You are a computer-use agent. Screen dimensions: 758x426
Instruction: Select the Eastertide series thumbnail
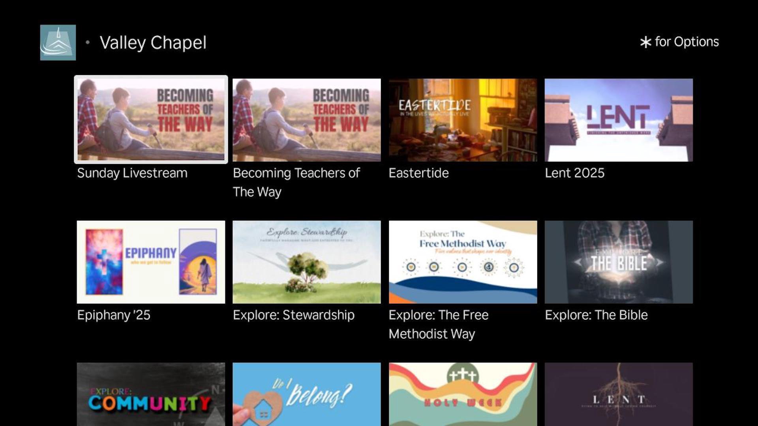[x=463, y=120]
